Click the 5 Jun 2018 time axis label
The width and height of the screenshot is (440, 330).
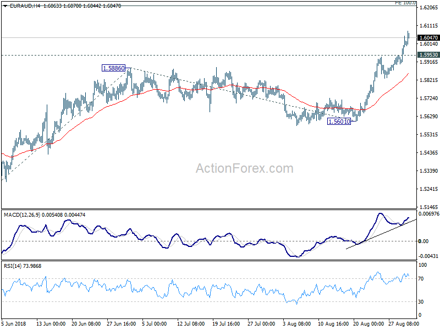[13, 323]
